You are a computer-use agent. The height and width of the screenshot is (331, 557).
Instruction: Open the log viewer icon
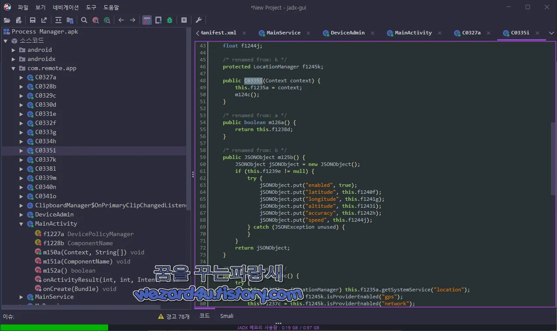pos(184,20)
